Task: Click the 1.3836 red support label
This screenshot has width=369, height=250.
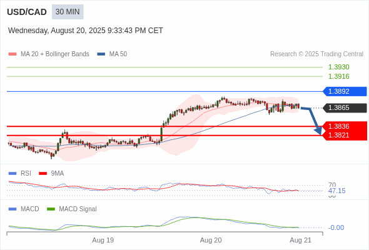Action: 345,126
